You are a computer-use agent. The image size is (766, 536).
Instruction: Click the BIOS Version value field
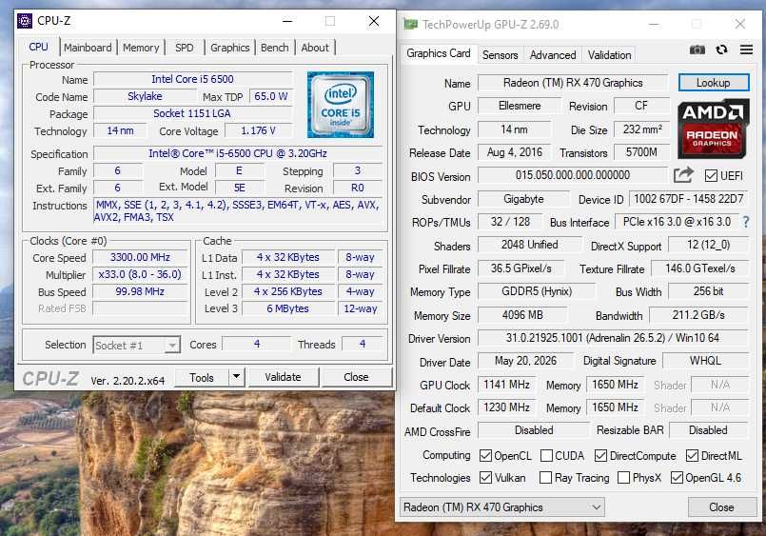tap(573, 175)
